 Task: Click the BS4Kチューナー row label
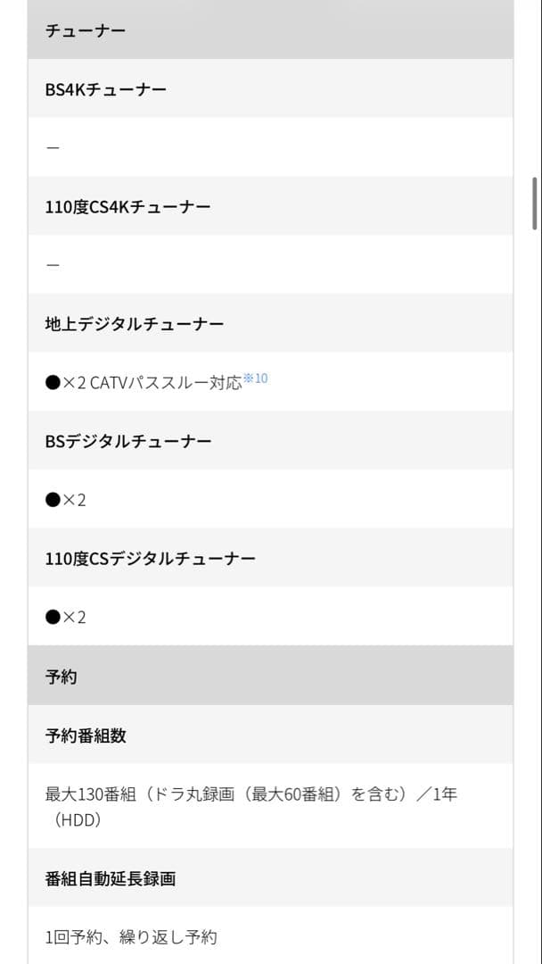click(106, 89)
